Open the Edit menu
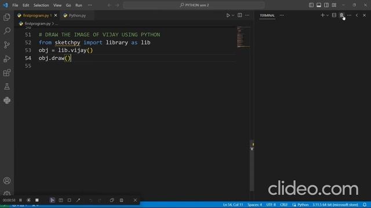 coord(26,5)
